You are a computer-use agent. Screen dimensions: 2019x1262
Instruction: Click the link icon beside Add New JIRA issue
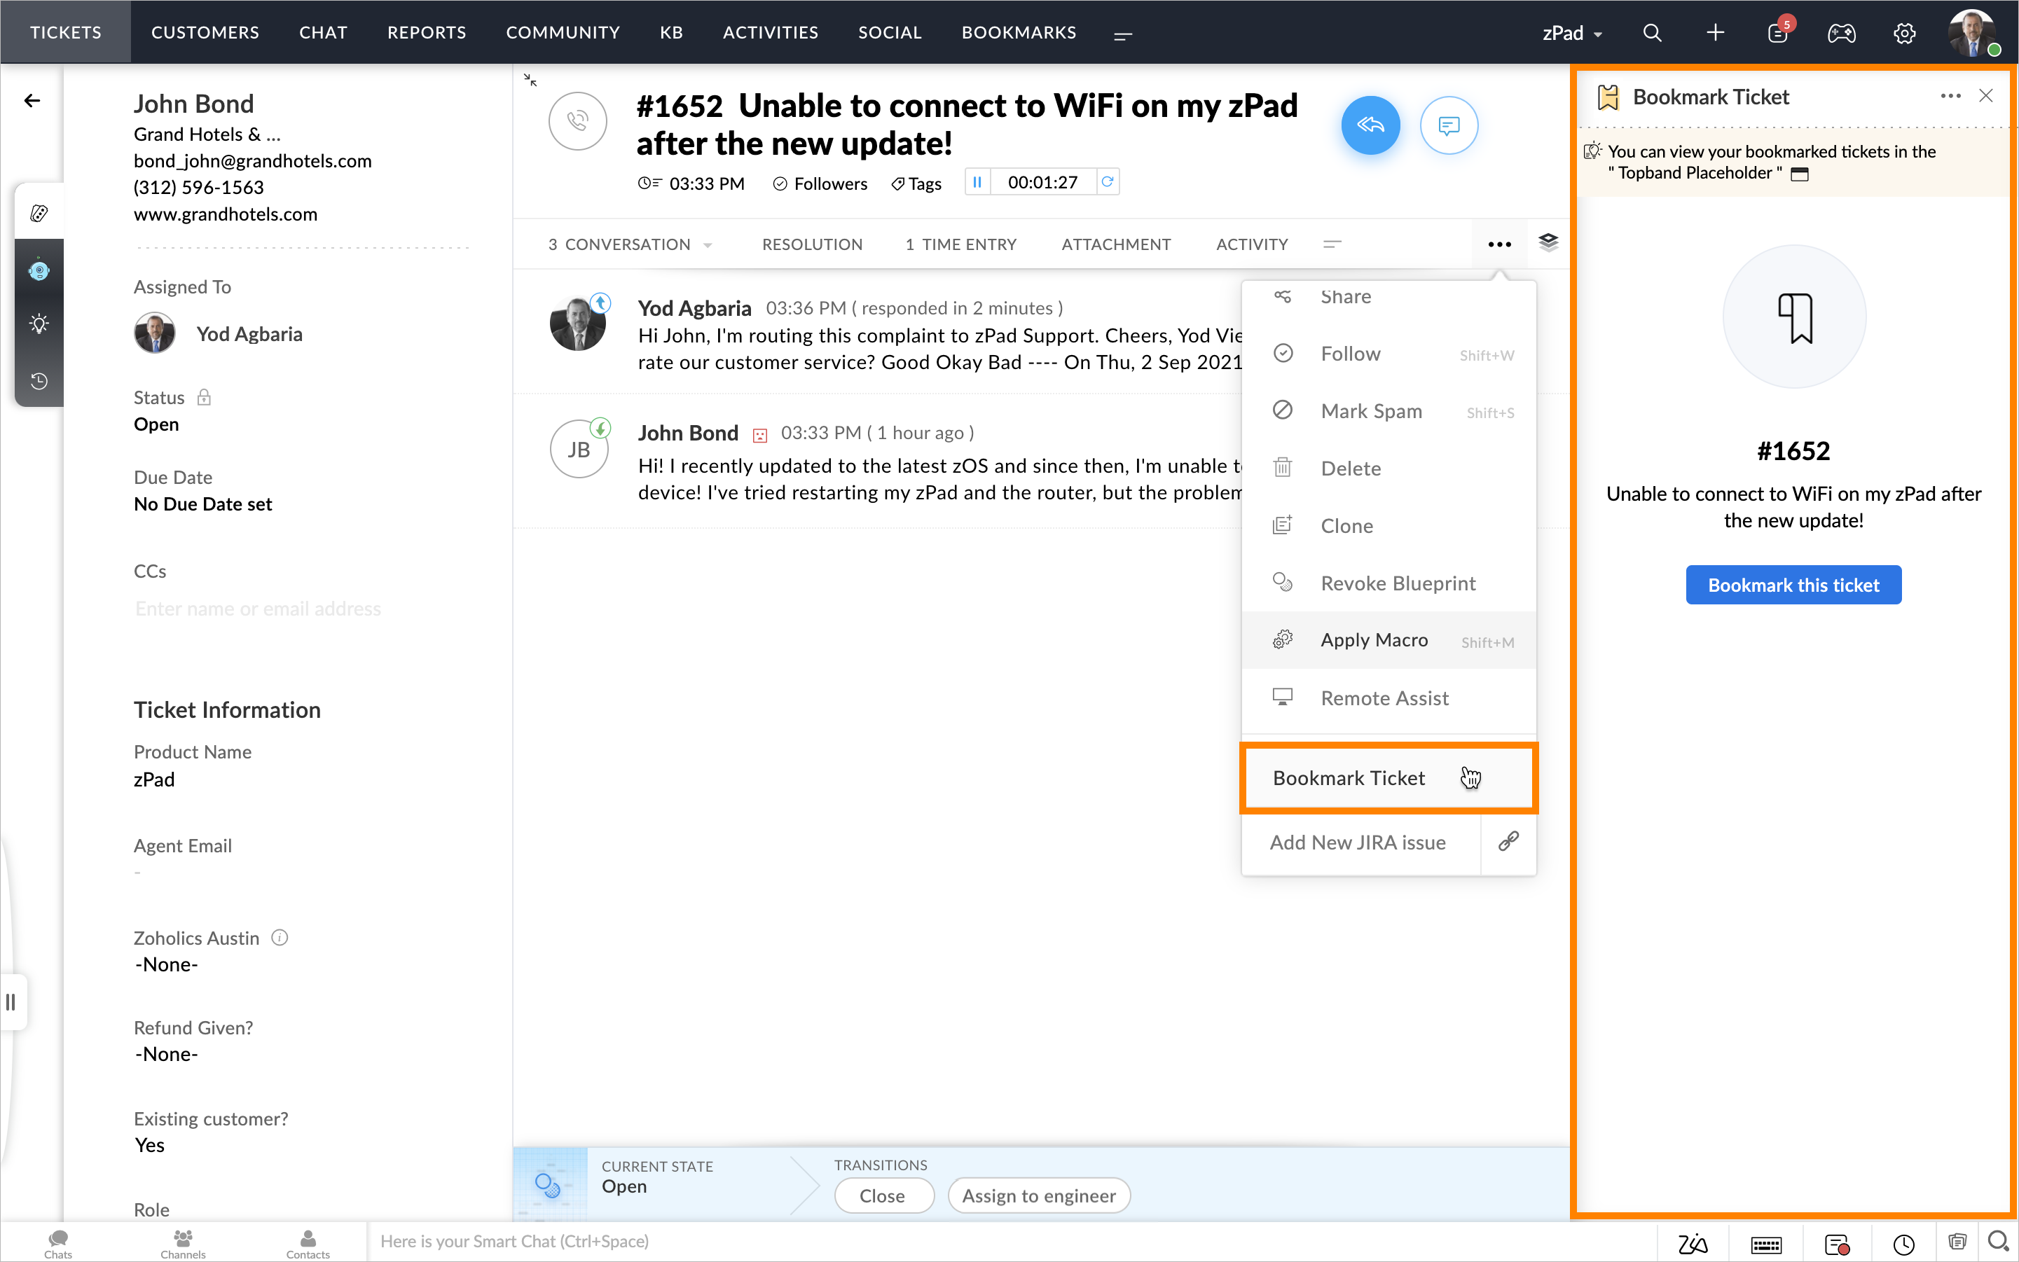1508,841
